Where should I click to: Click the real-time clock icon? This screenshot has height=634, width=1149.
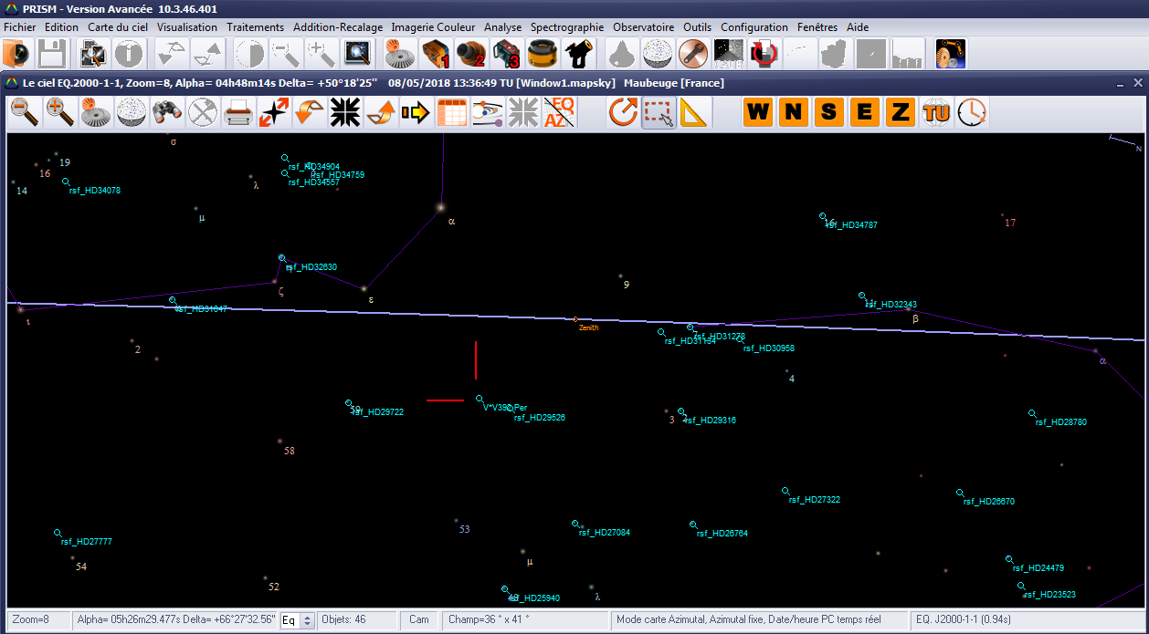tap(972, 113)
